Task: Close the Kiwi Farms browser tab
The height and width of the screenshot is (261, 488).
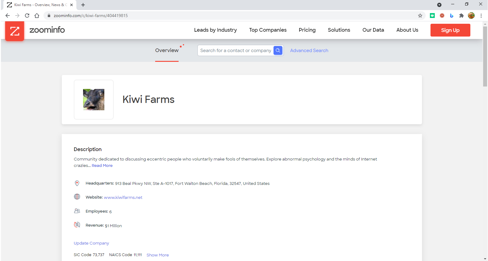Action: click(x=71, y=5)
